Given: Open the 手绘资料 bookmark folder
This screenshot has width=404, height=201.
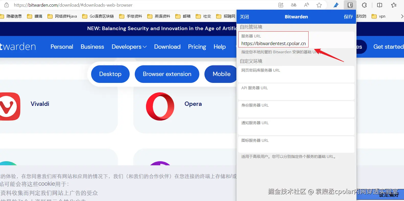Looking at the screenshot, I should (131, 16).
